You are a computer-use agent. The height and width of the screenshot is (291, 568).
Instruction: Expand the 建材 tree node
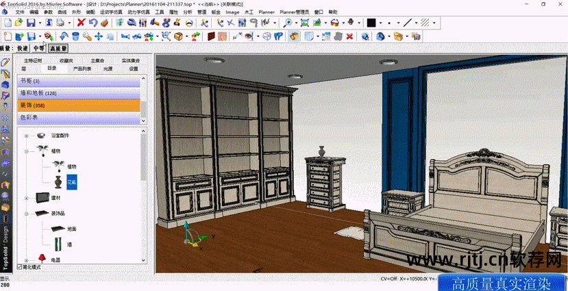click(26, 198)
